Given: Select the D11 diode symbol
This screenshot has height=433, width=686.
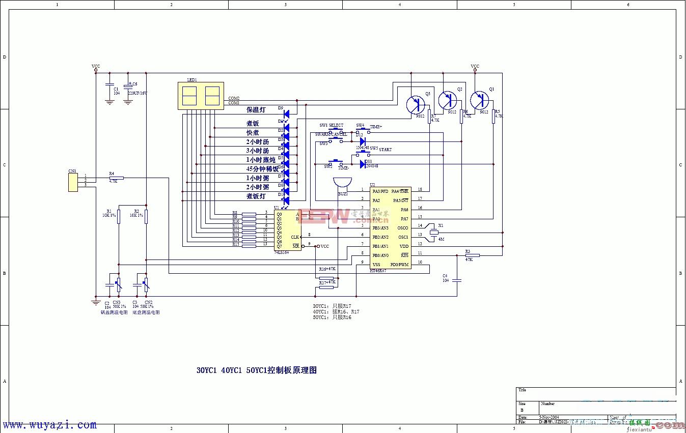Looking at the screenshot, I should [x=363, y=164].
